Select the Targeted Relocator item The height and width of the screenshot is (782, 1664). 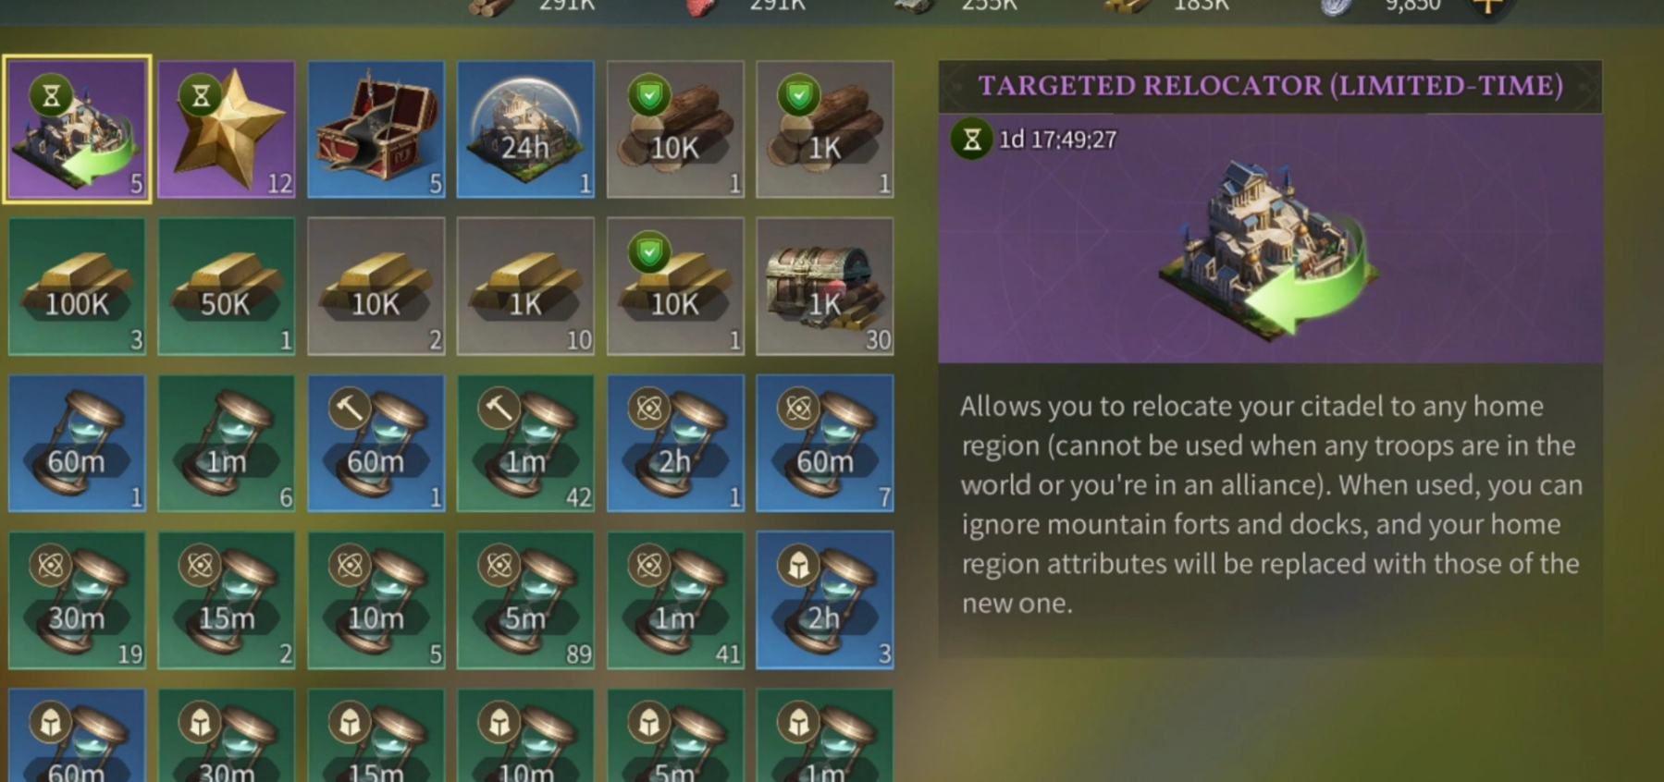coord(77,128)
